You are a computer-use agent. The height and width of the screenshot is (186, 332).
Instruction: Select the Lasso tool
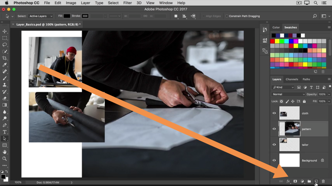pos(5,45)
